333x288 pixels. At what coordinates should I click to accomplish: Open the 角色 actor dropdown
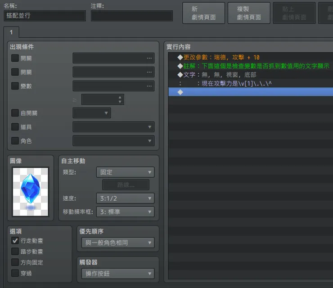click(113, 141)
